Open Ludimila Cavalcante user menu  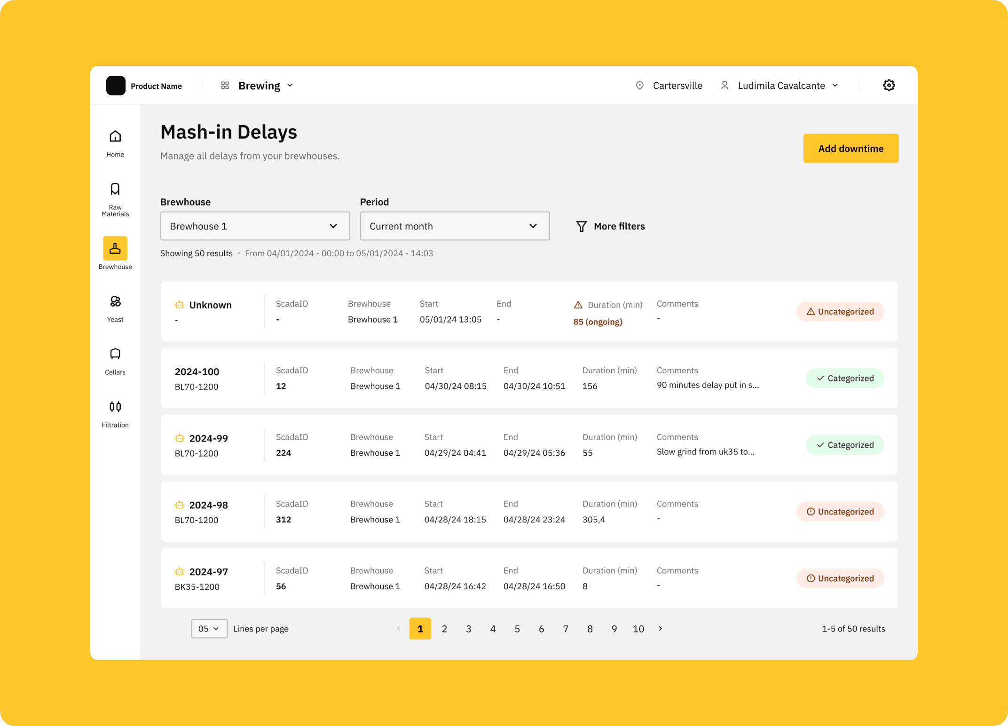click(781, 86)
